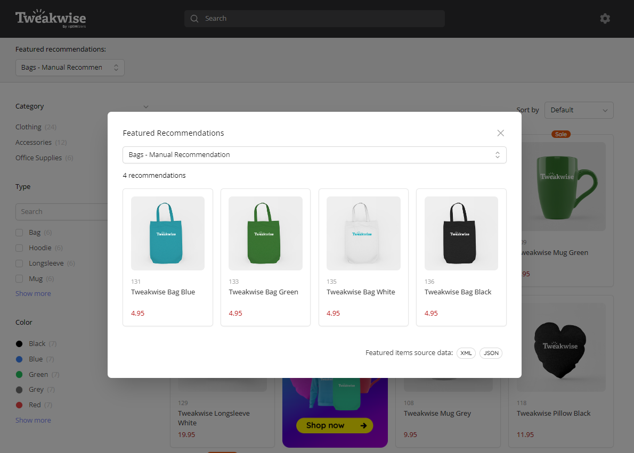Viewport: 634px width, 453px height.
Task: Click the Sale badge on Mug Green
Action: pyautogui.click(x=561, y=134)
